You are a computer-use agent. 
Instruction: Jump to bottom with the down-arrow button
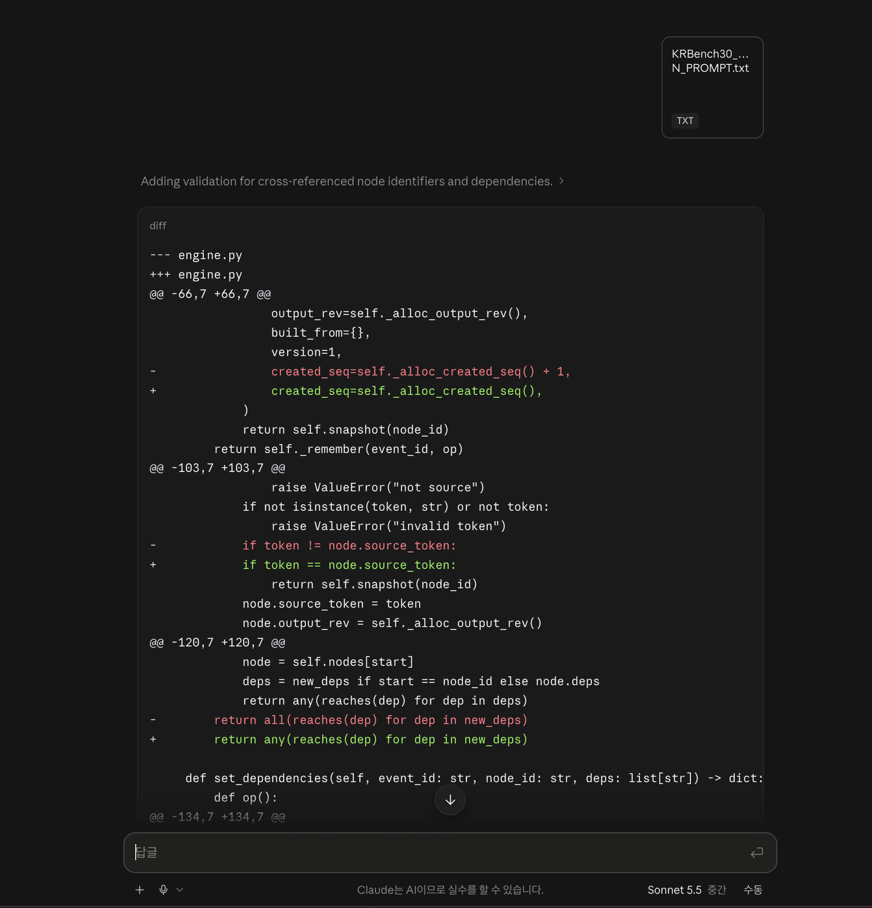pyautogui.click(x=450, y=800)
